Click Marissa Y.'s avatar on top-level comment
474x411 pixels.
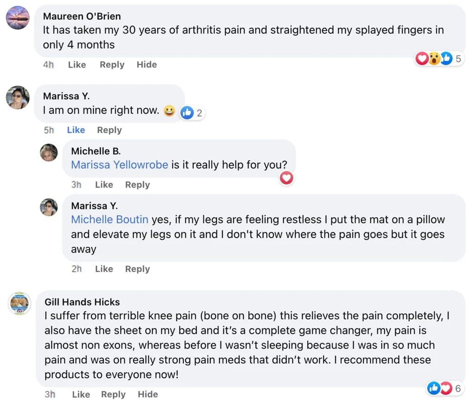(x=18, y=97)
